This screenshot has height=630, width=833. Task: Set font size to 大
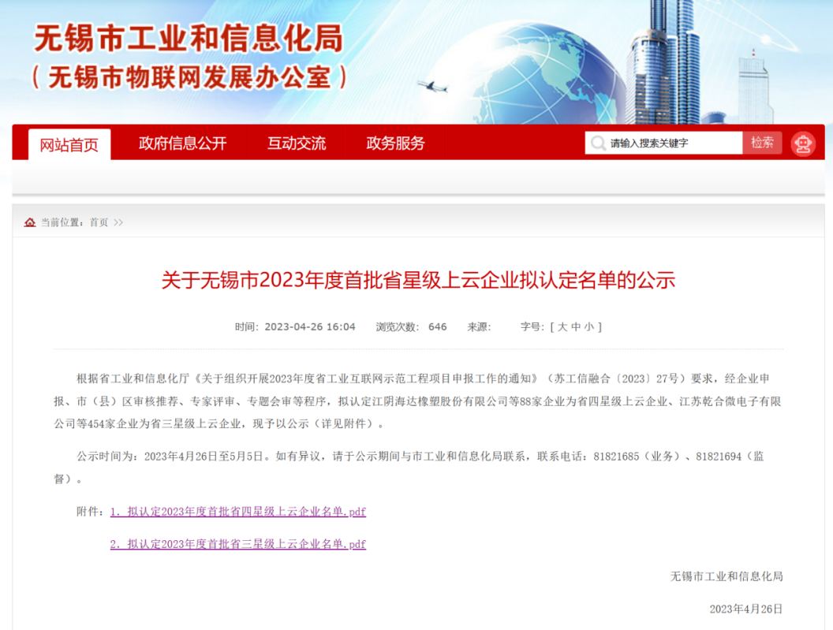pos(562,326)
